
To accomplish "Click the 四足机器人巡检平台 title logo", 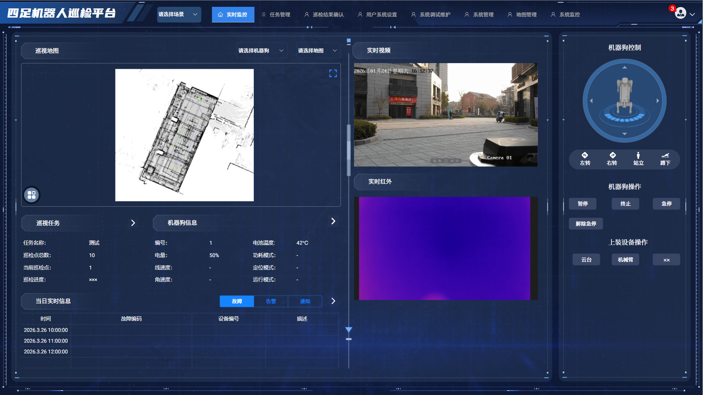I will (x=62, y=13).
